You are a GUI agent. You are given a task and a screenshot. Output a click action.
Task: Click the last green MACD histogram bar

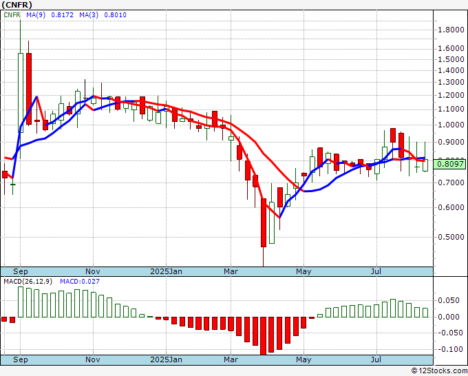(x=425, y=313)
